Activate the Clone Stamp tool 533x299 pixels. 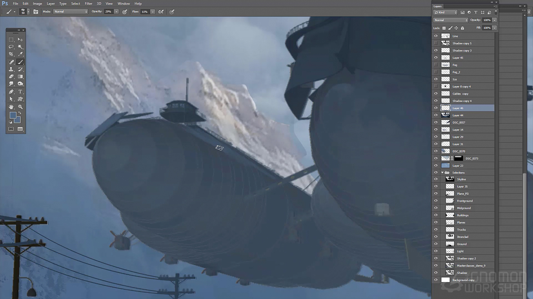[x=11, y=69]
